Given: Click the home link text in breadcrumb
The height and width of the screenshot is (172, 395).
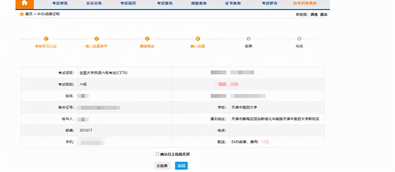Looking at the screenshot, I should (28, 14).
